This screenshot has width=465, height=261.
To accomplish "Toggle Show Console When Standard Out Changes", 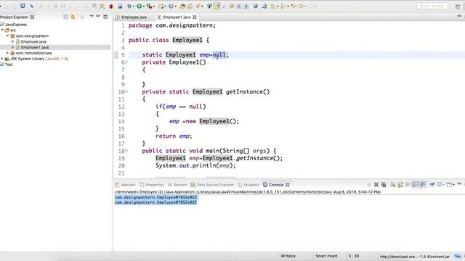I will point(415,185).
